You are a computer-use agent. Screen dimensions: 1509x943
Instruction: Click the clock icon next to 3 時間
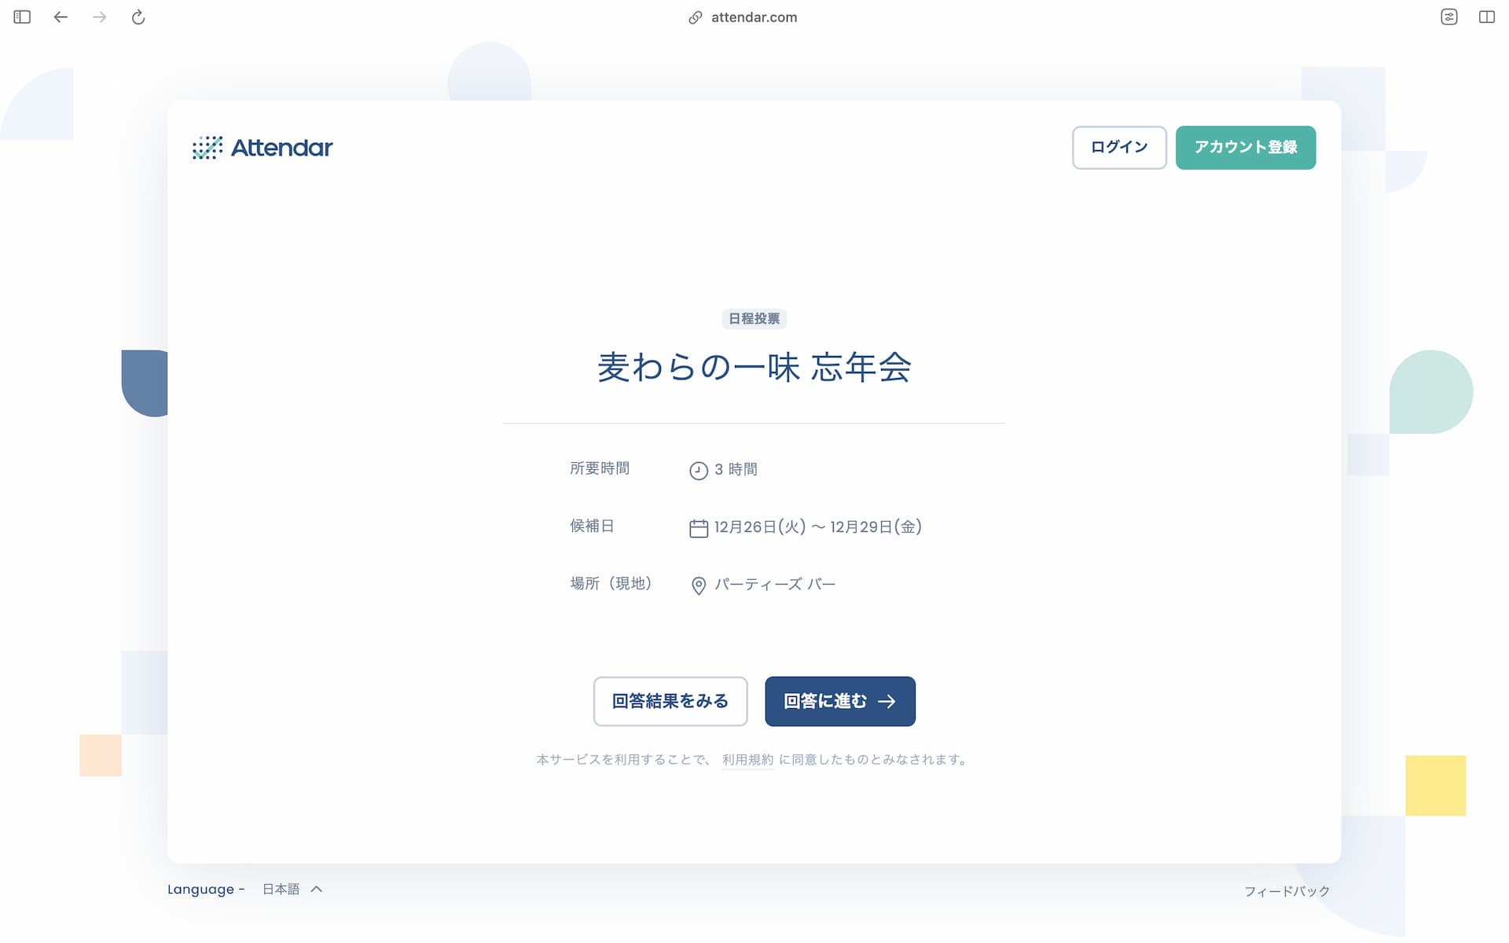(x=699, y=471)
